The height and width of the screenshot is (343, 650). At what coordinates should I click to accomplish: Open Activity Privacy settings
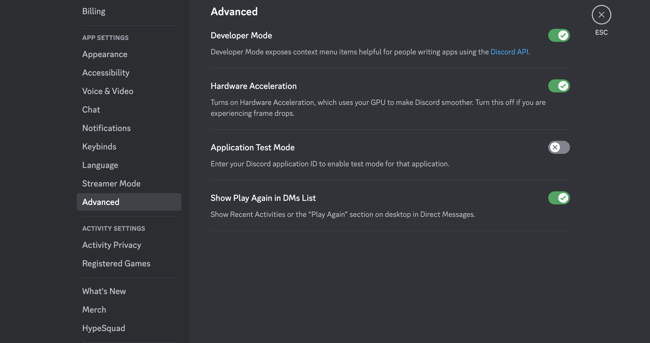pos(112,245)
